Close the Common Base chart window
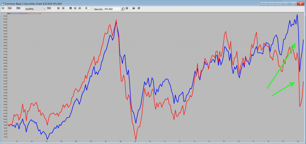306x144 pixels. tap(301, 4)
